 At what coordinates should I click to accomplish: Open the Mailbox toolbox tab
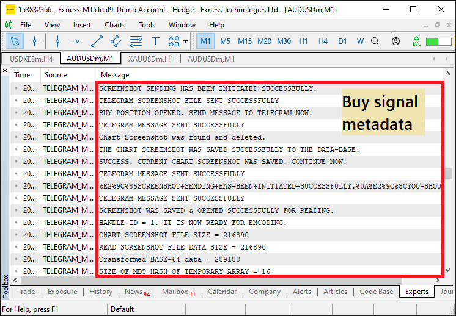pyautogui.click(x=178, y=292)
